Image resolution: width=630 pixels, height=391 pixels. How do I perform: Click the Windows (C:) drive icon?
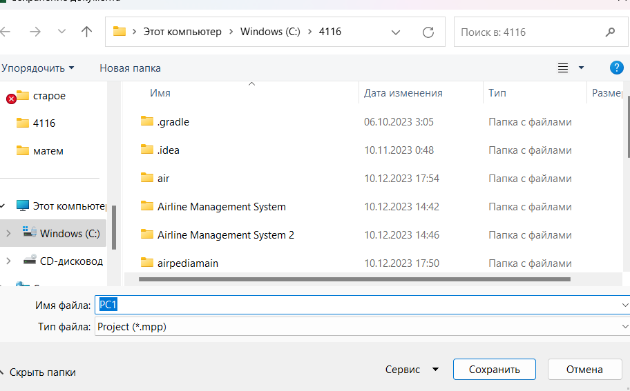pos(30,232)
